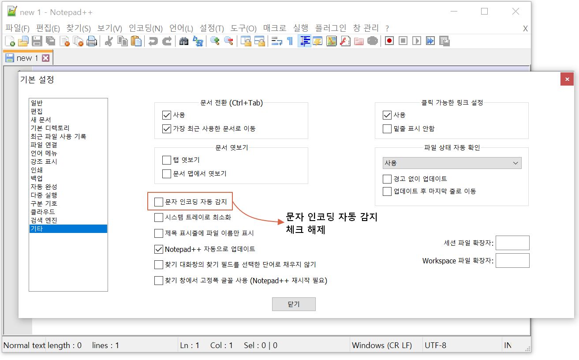Click the Save All toolbar icon
579x360 pixels.
(x=51, y=41)
